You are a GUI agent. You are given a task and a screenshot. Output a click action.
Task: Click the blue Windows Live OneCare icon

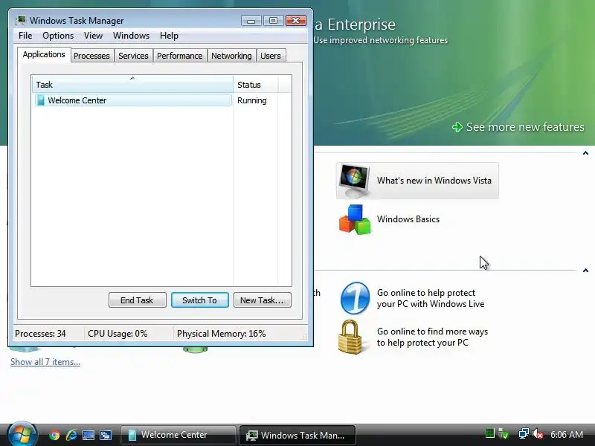point(355,298)
